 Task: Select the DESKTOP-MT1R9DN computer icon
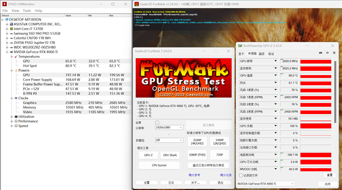click(x=7, y=20)
